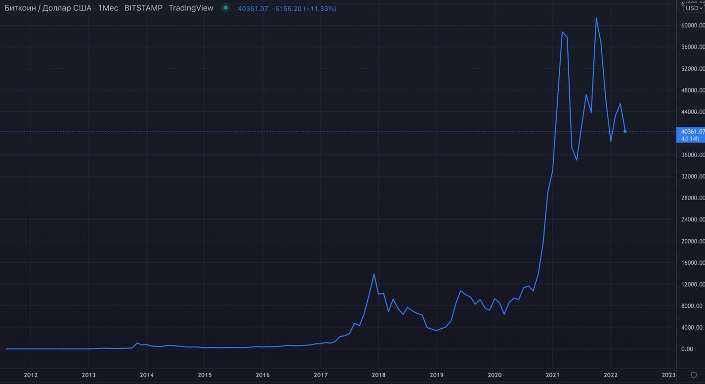705x384 pixels.
Task: Click the −5156.20 (−11.33%) change value
Action: [x=303, y=8]
